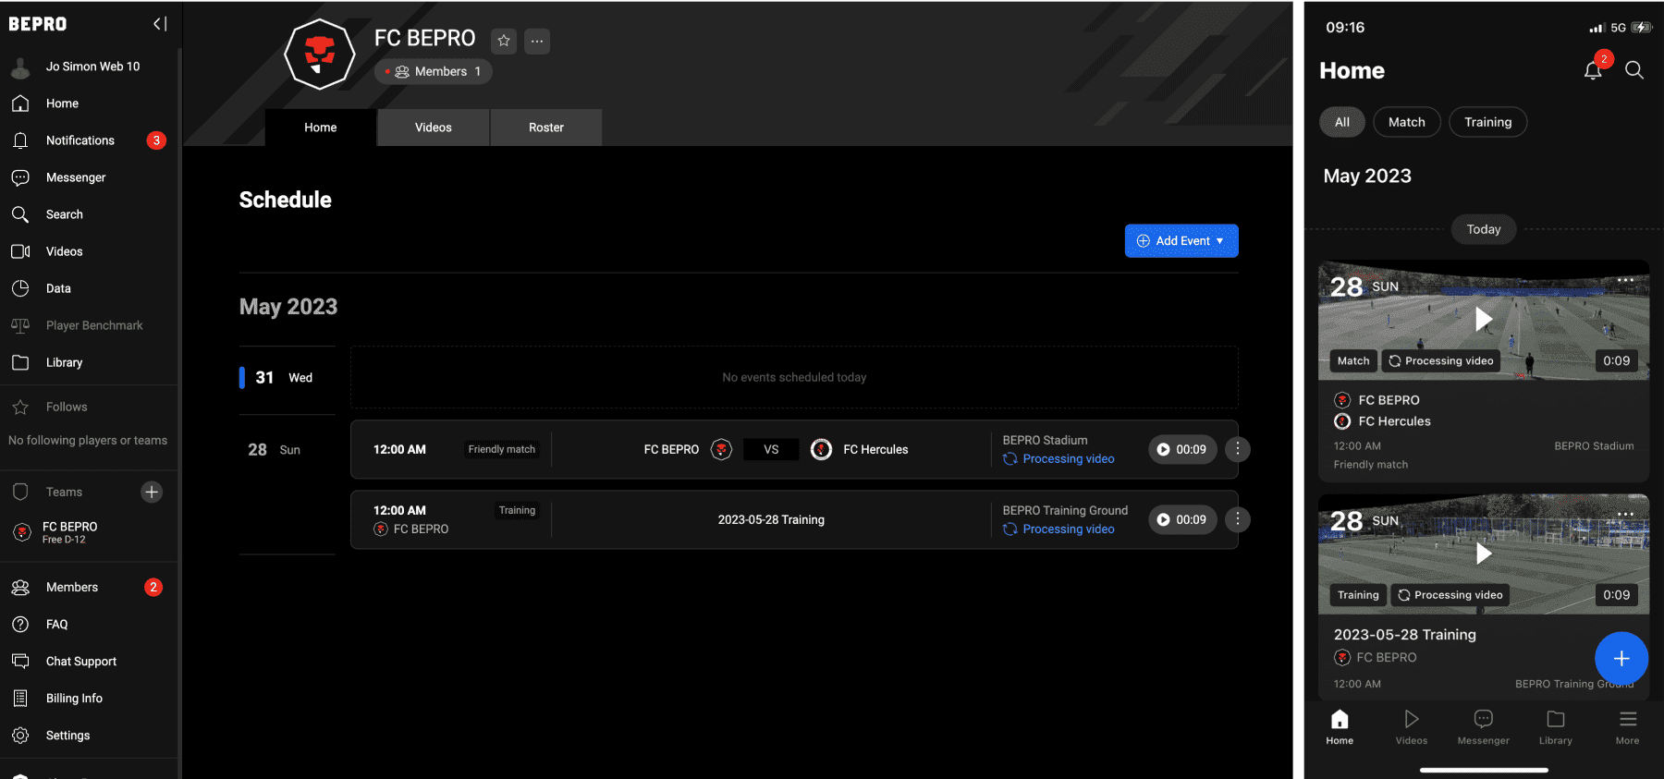Image resolution: width=1664 pixels, height=779 pixels.
Task: Select the All filter chip in mobile view
Action: tap(1342, 122)
